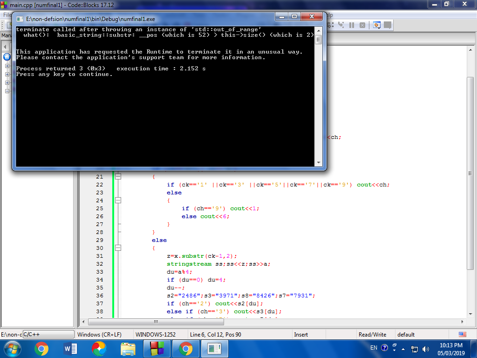
Task: Collapse code fold at line 24
Action: coord(118,200)
